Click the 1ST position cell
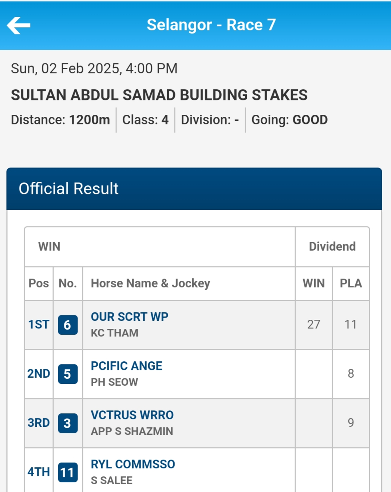The image size is (391, 492). pos(39,324)
